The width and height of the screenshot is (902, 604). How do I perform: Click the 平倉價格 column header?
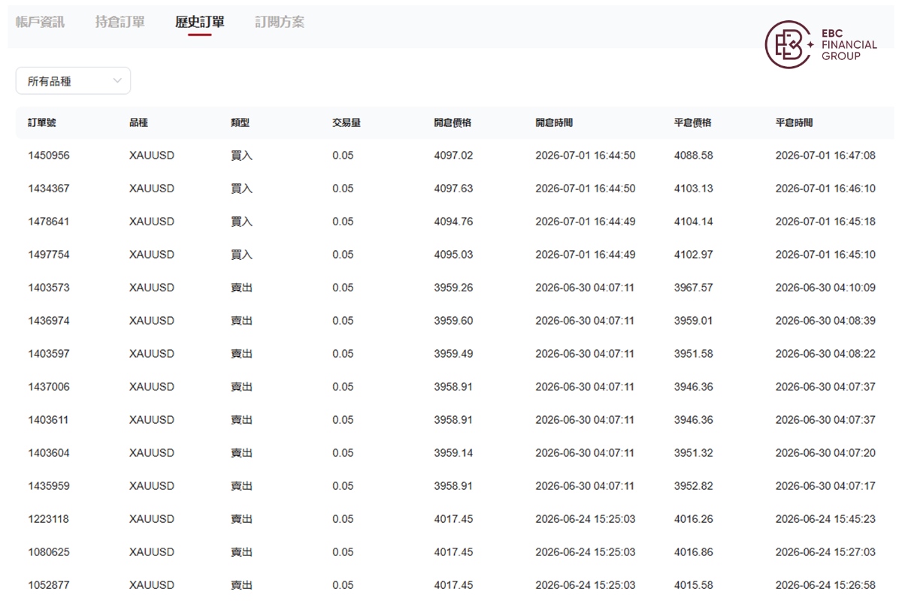pyautogui.click(x=693, y=122)
